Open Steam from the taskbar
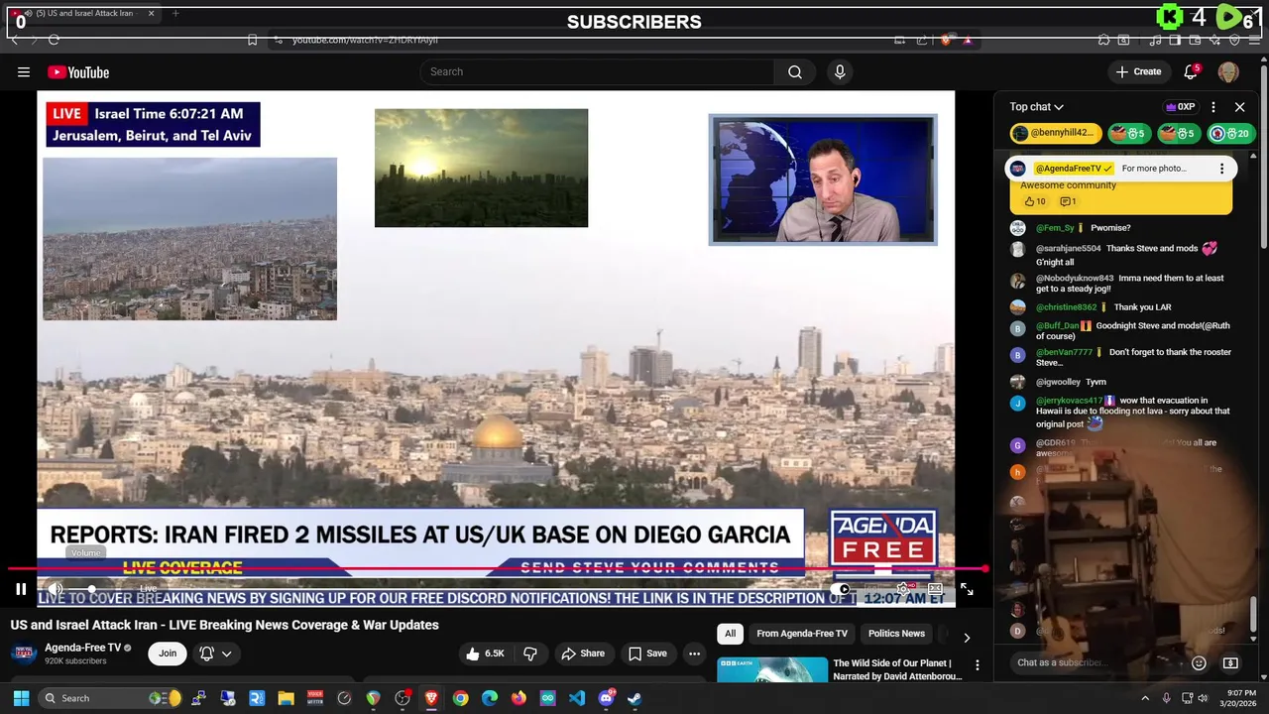Screen dimensions: 1269x714 coord(634,698)
